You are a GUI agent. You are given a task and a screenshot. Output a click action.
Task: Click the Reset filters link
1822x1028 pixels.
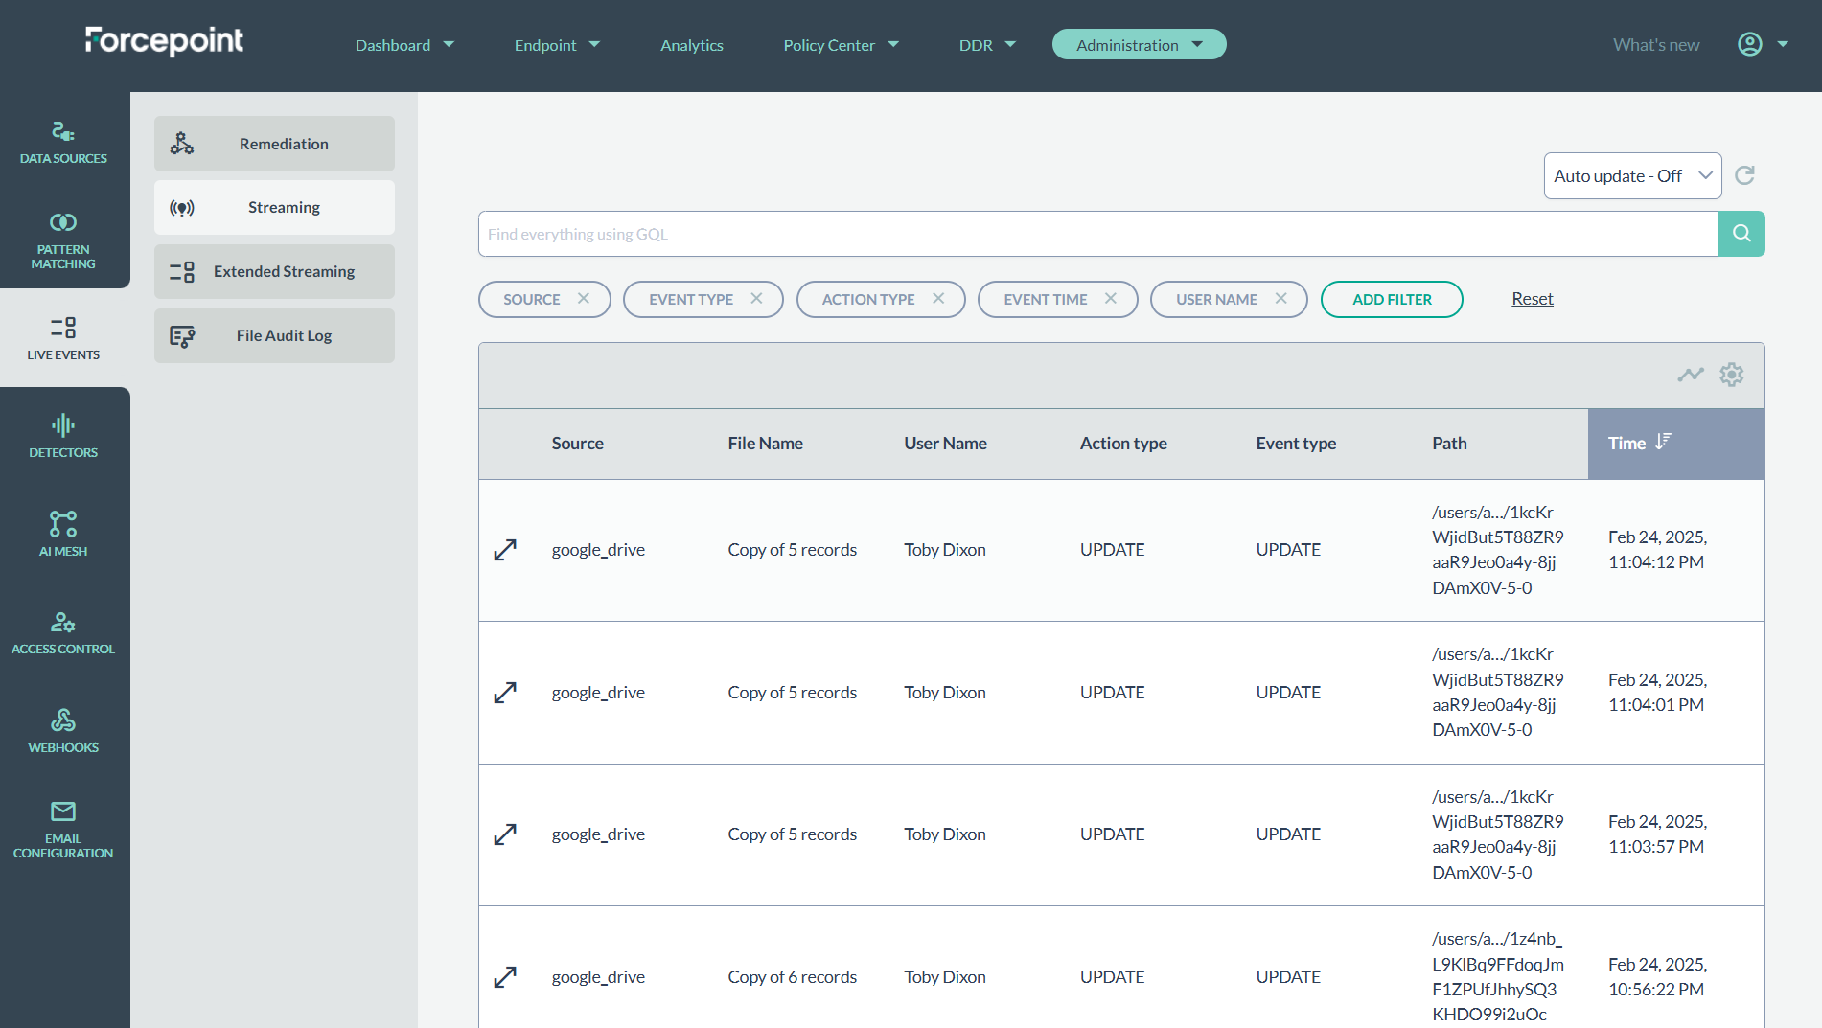1532,299
